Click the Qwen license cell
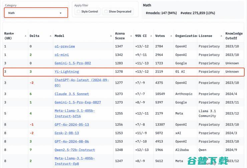 tap(202, 150)
